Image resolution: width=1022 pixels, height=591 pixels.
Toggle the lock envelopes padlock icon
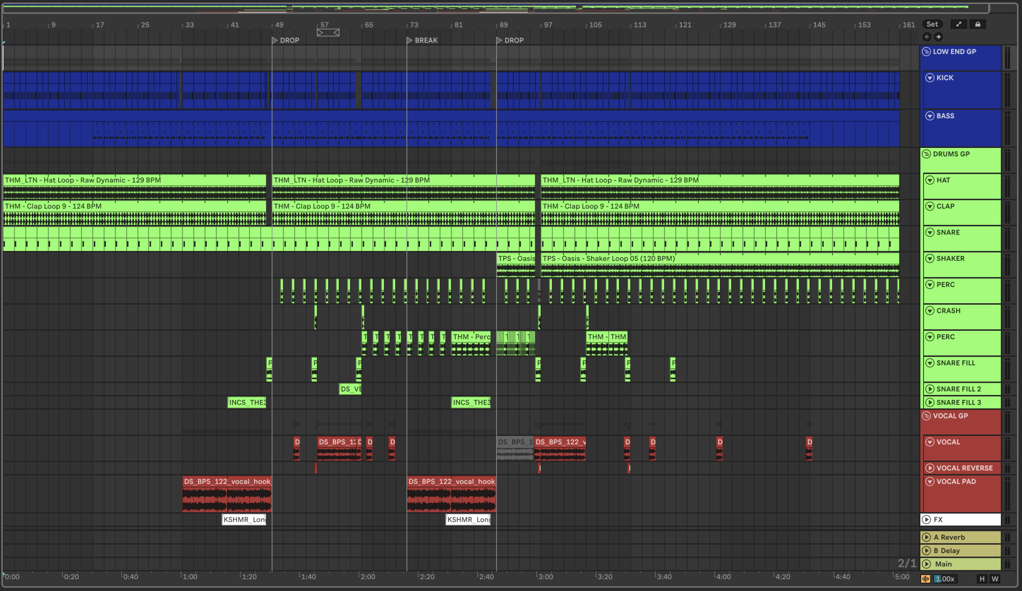(978, 24)
